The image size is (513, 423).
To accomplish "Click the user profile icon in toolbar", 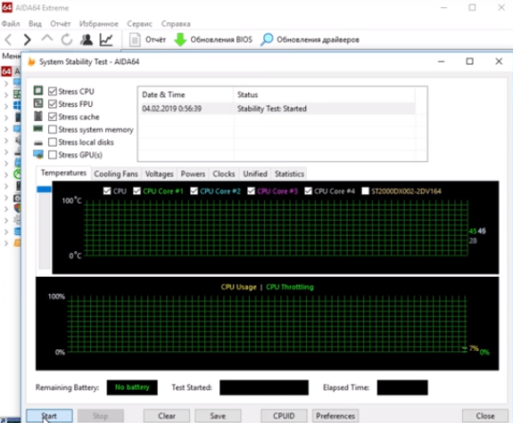I will (x=87, y=40).
